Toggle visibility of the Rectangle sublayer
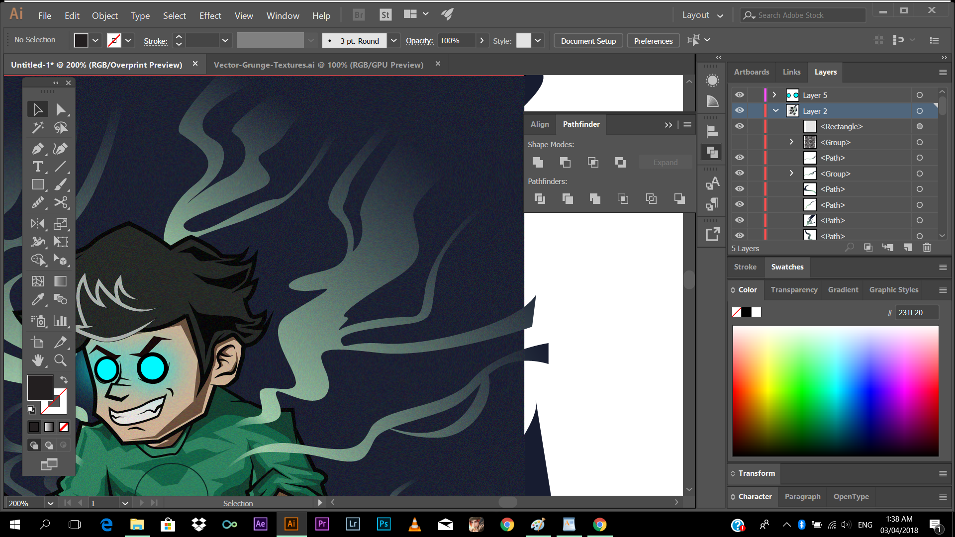Viewport: 955px width, 537px height. (x=740, y=126)
